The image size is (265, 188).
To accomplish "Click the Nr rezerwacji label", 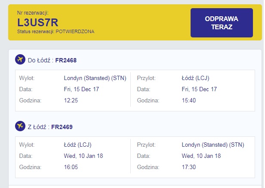I will (x=33, y=13).
